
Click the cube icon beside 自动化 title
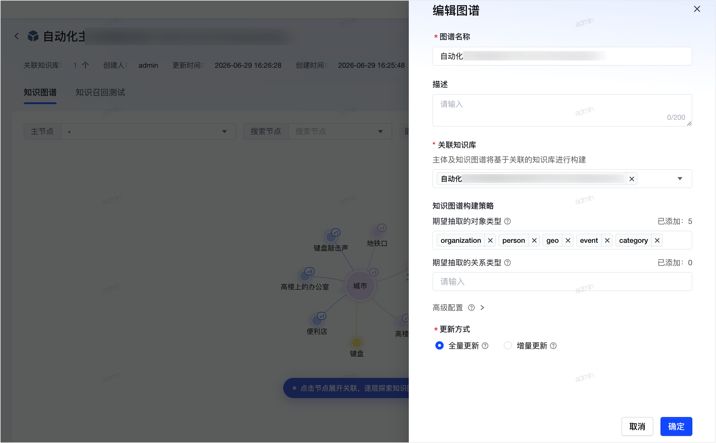[33, 36]
